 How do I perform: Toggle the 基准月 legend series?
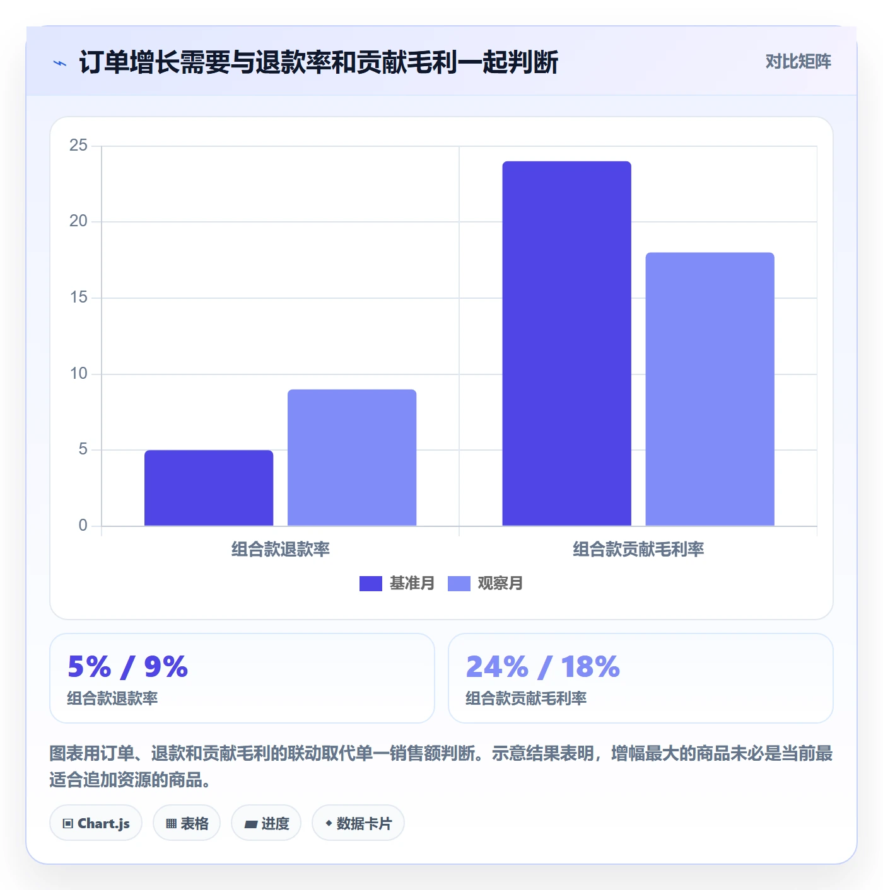pyautogui.click(x=397, y=583)
